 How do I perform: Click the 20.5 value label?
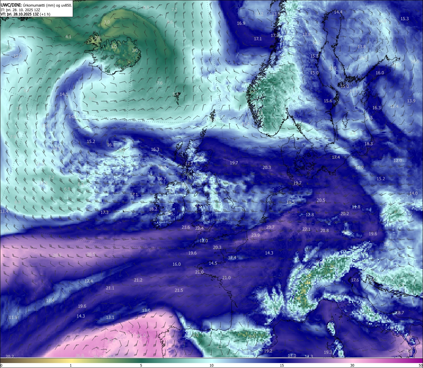click(321, 200)
